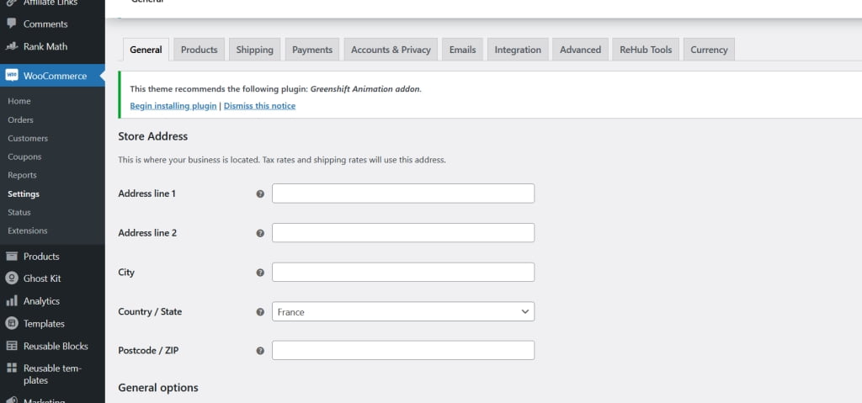
Task: Click the Analytics bar chart icon
Action: (12, 301)
